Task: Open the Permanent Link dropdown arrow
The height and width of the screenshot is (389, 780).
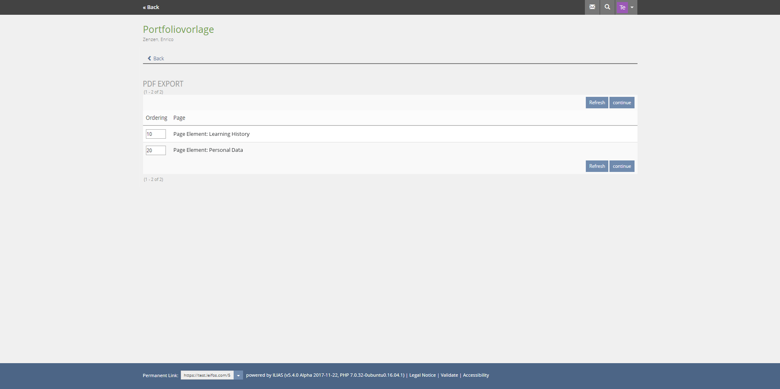Action: (238, 375)
